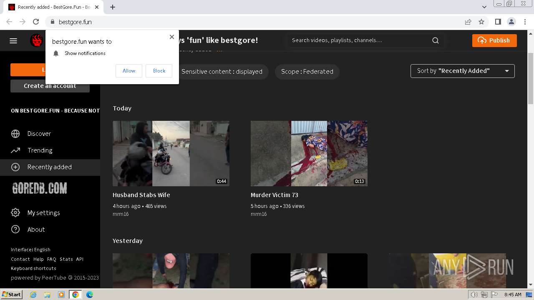This screenshot has height=300, width=534.
Task: Click the GOREDB.COM banner
Action: (40, 188)
